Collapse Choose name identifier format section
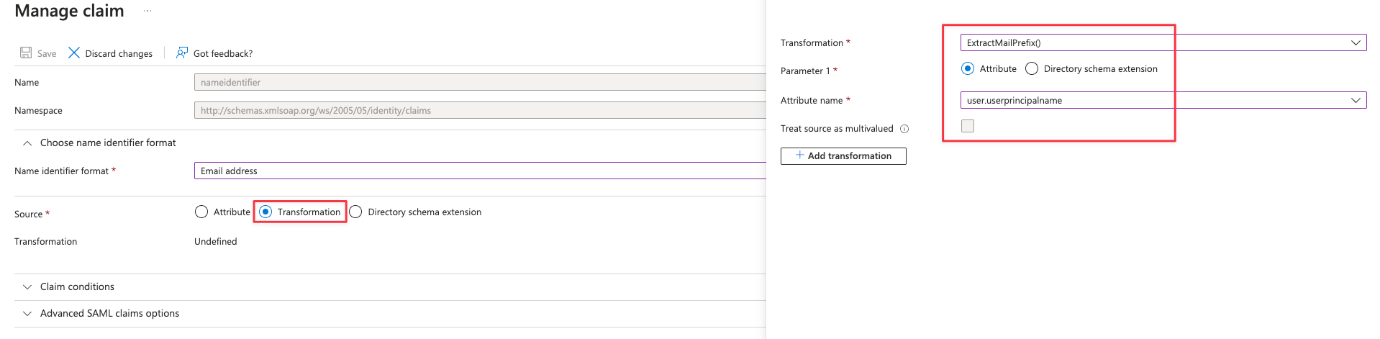This screenshot has height=339, width=1380. pyautogui.click(x=27, y=143)
